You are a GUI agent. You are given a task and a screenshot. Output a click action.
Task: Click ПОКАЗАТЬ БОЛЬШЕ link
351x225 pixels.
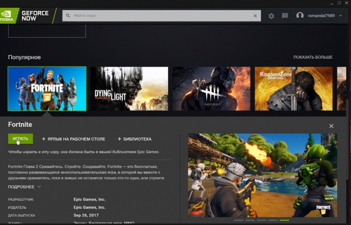tap(313, 57)
